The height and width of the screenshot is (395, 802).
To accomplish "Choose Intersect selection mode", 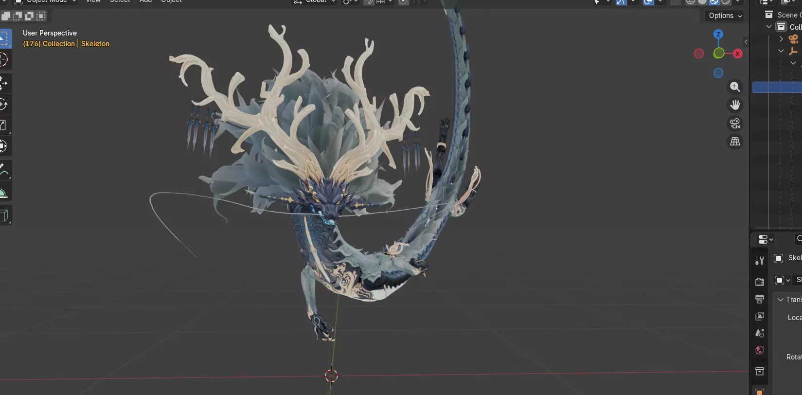I will 41,16.
